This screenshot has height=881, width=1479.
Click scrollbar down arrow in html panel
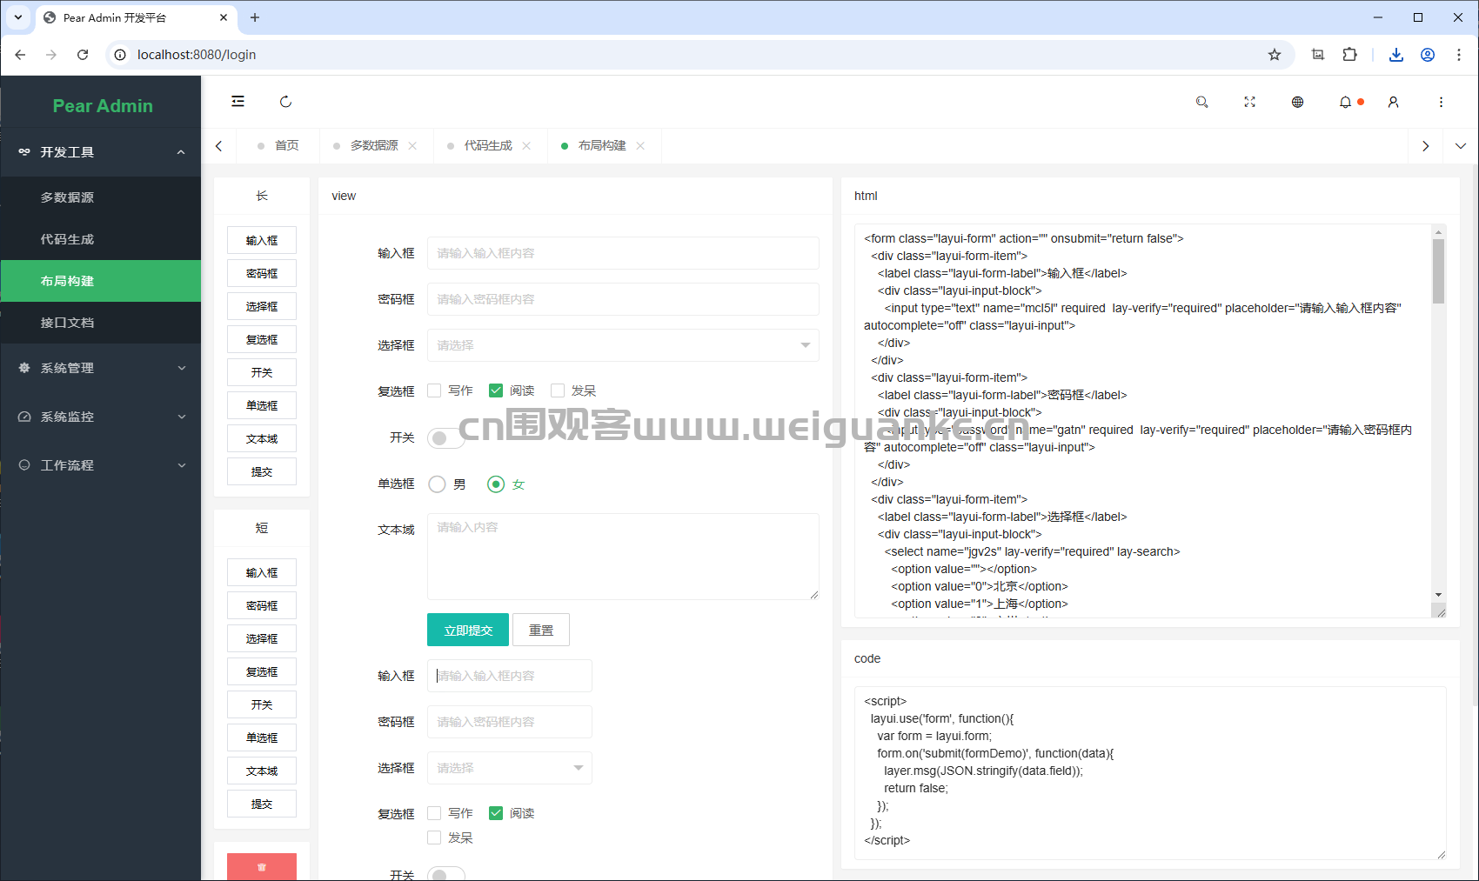pyautogui.click(x=1438, y=595)
